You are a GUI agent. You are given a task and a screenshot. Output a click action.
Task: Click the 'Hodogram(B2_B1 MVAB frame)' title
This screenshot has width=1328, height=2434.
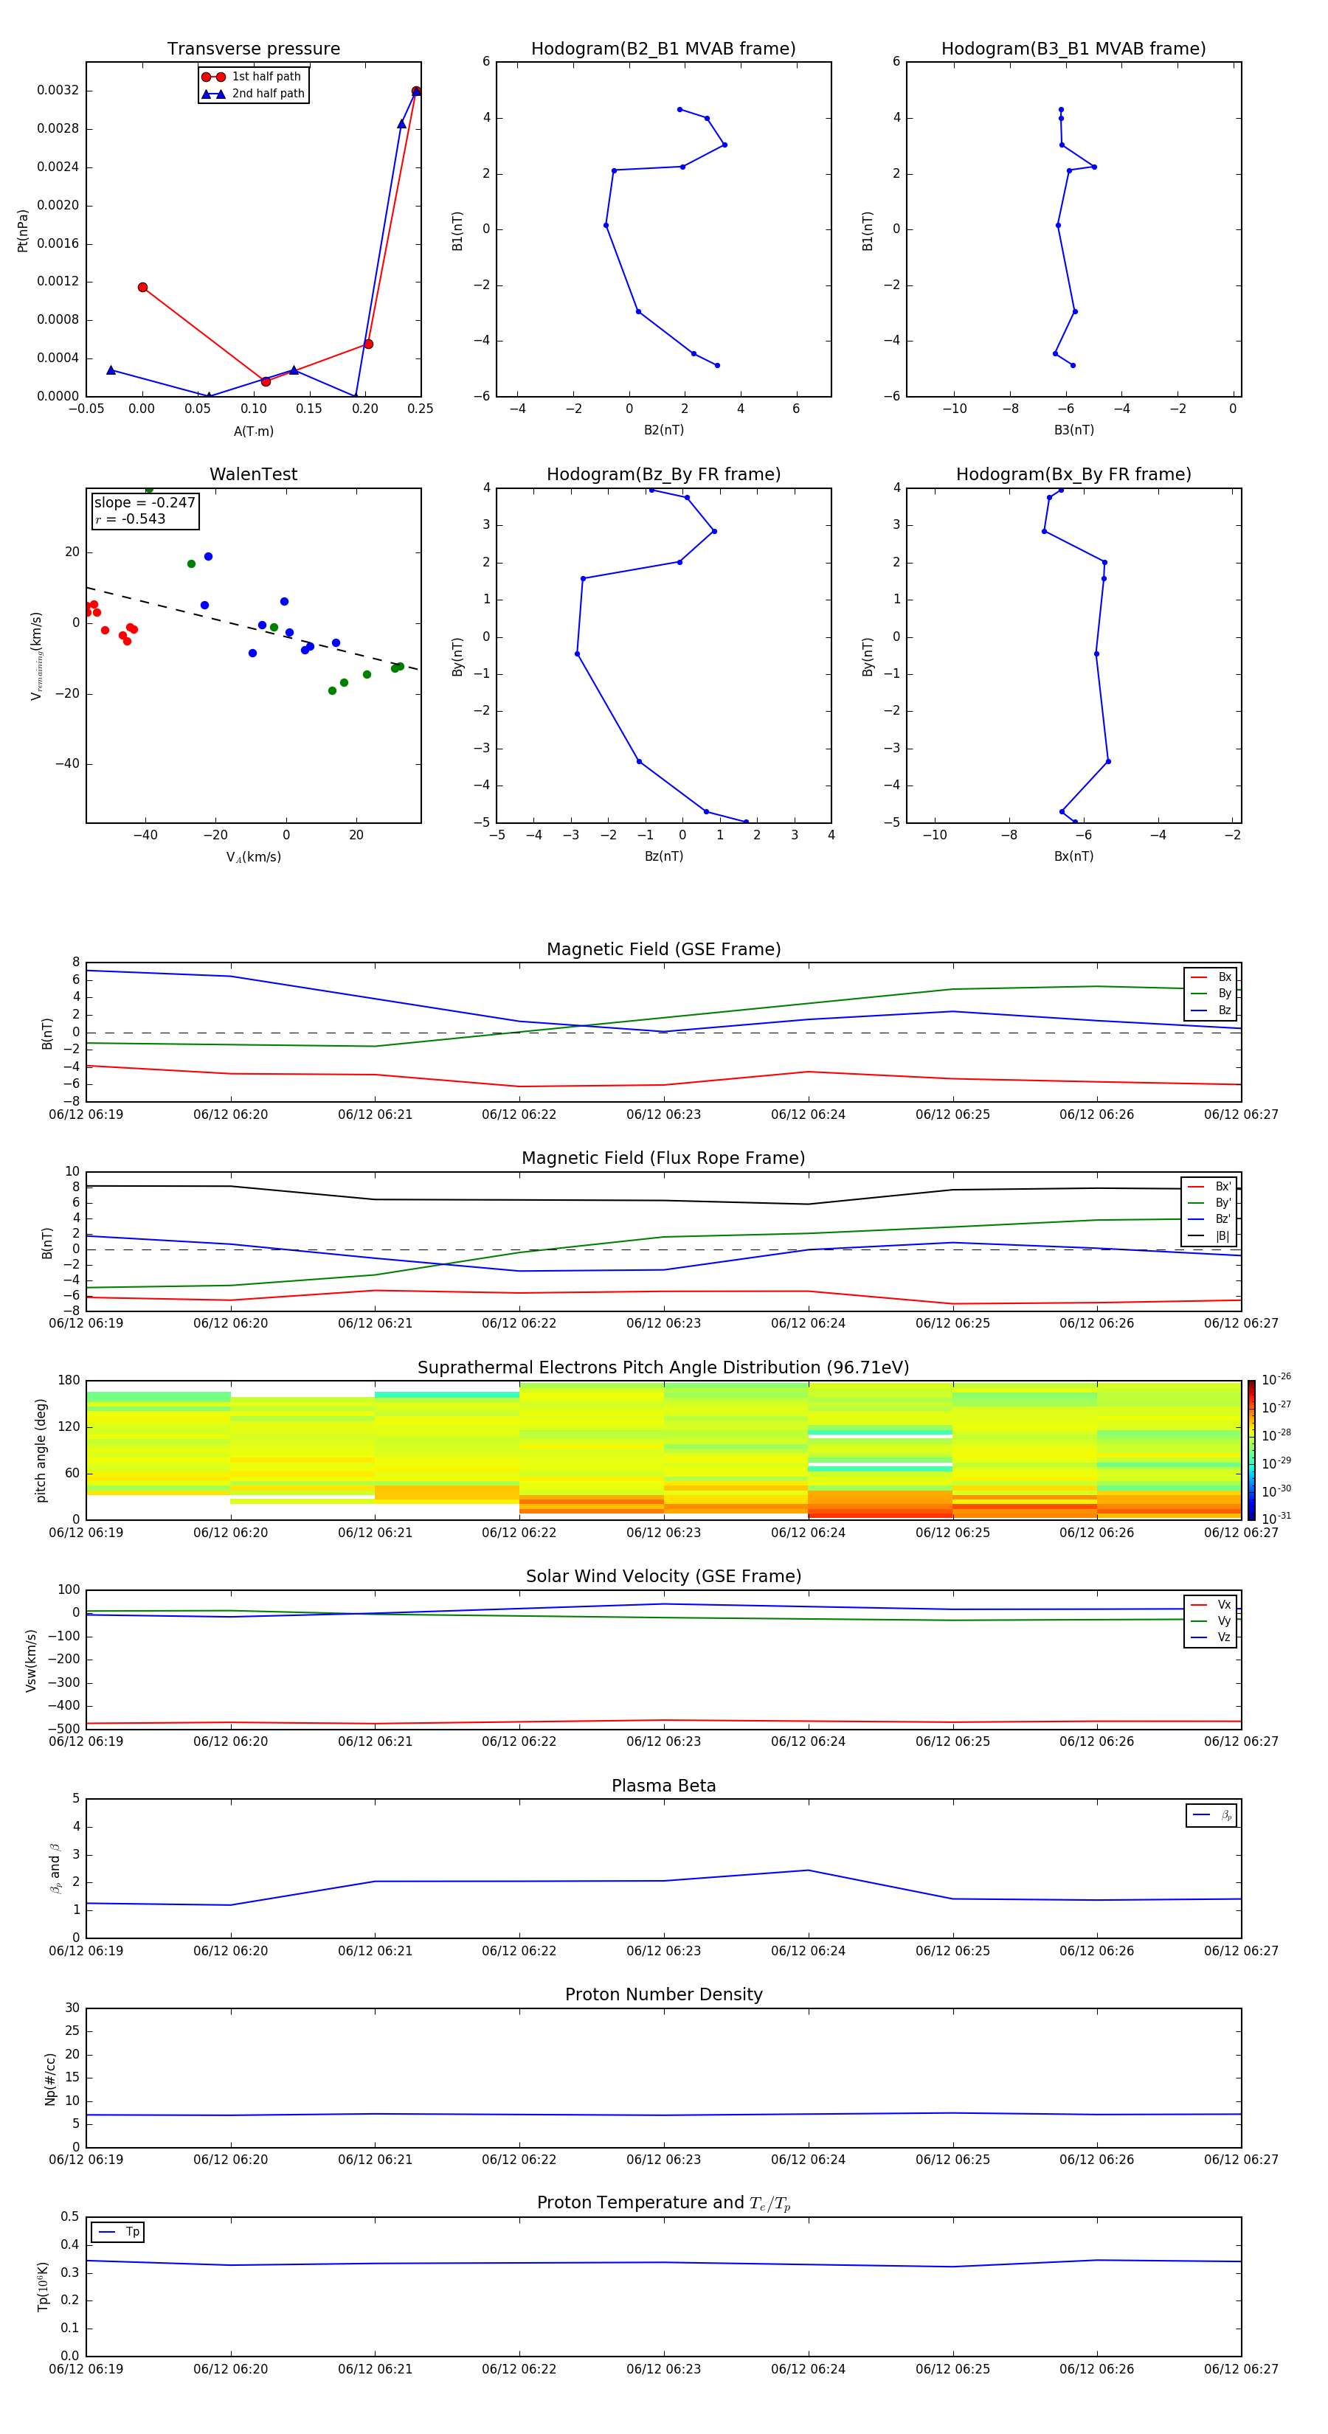pos(663,49)
